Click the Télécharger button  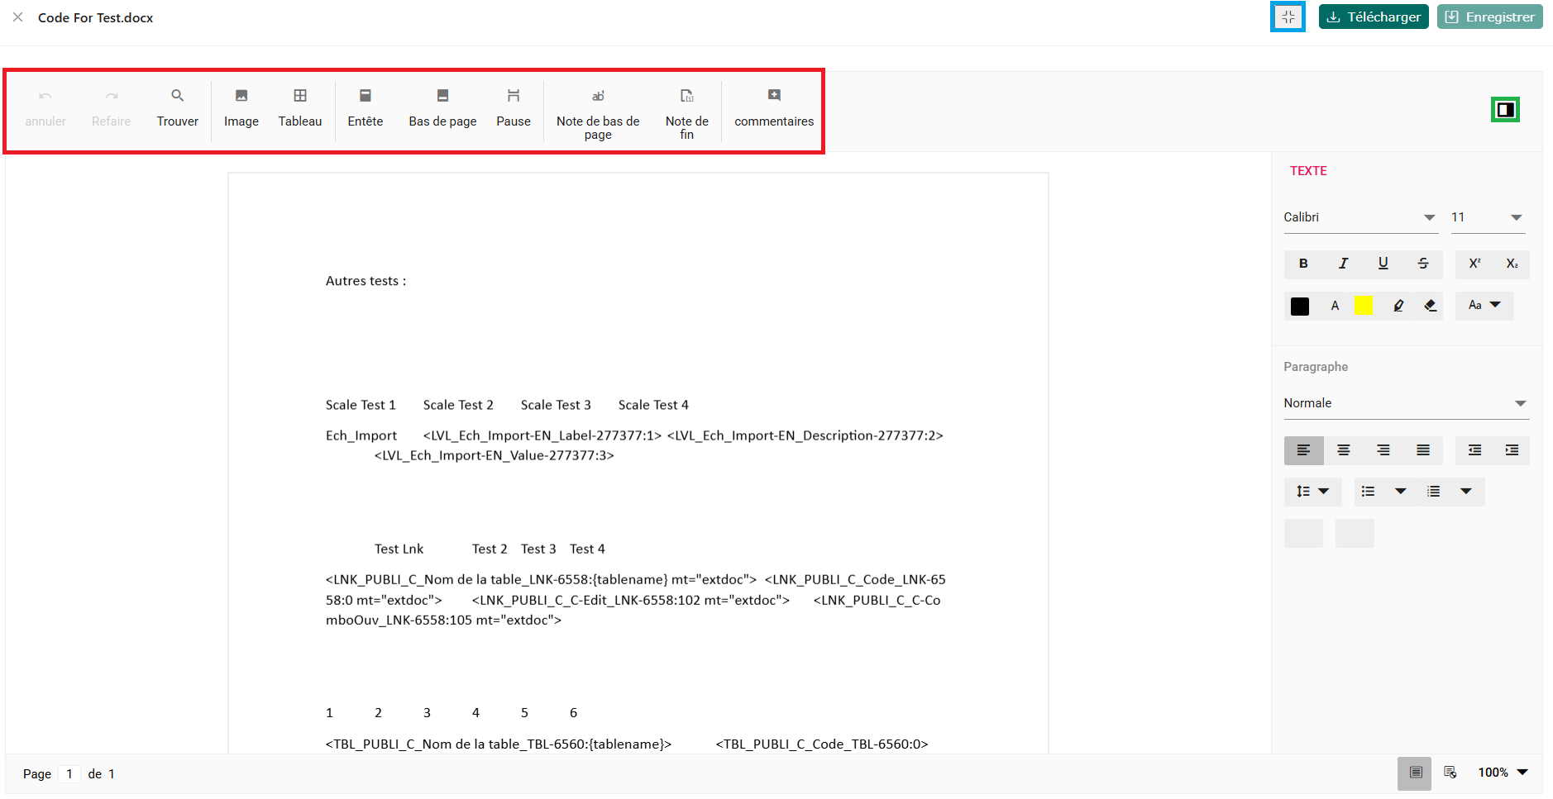[x=1373, y=17]
